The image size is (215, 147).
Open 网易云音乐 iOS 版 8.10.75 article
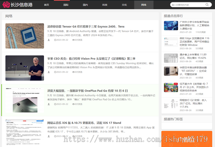click(84, 123)
